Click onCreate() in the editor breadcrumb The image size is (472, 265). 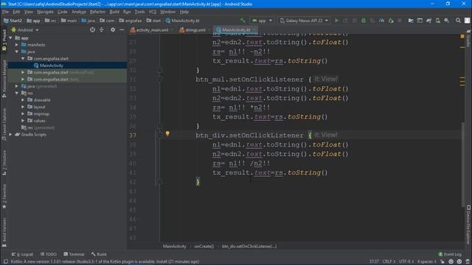[x=204, y=247]
